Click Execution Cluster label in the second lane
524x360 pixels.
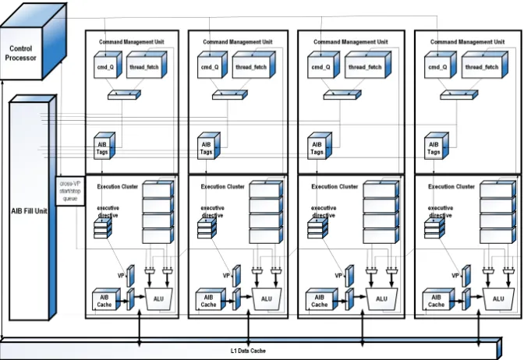pos(222,186)
